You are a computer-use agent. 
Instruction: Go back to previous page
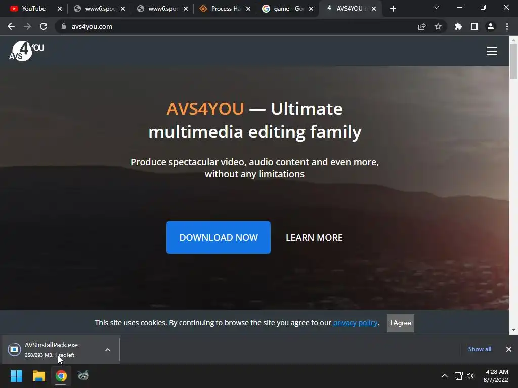pos(11,26)
